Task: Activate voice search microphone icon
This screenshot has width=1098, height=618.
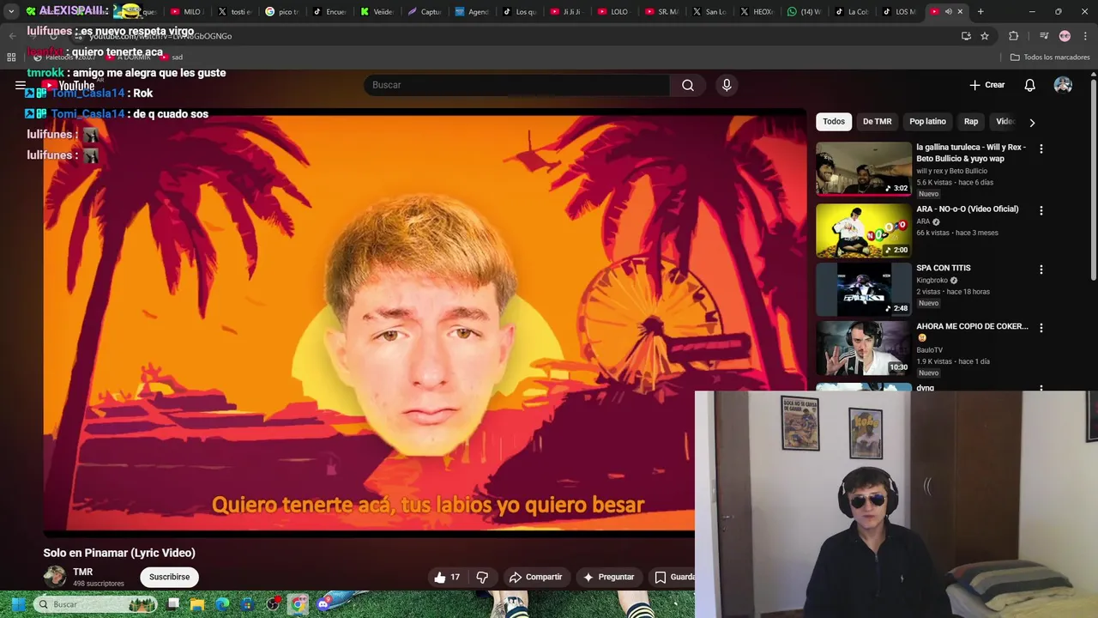Action: [727, 85]
